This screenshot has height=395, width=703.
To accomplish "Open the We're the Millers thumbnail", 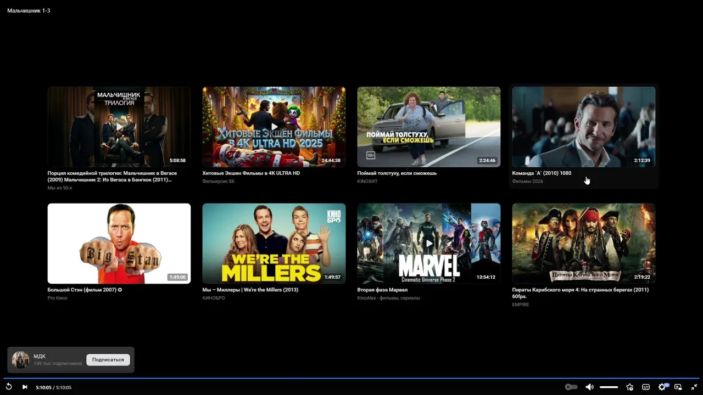I will click(274, 244).
